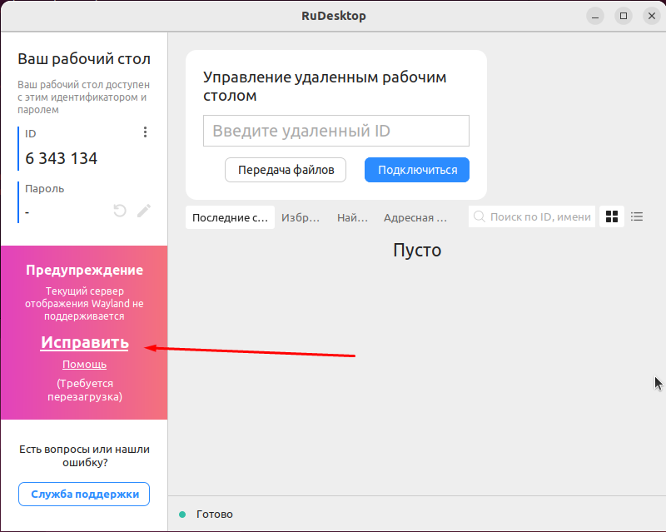The width and height of the screenshot is (666, 532).
Task: Maximize the RuDesktop window
Action: (x=624, y=16)
